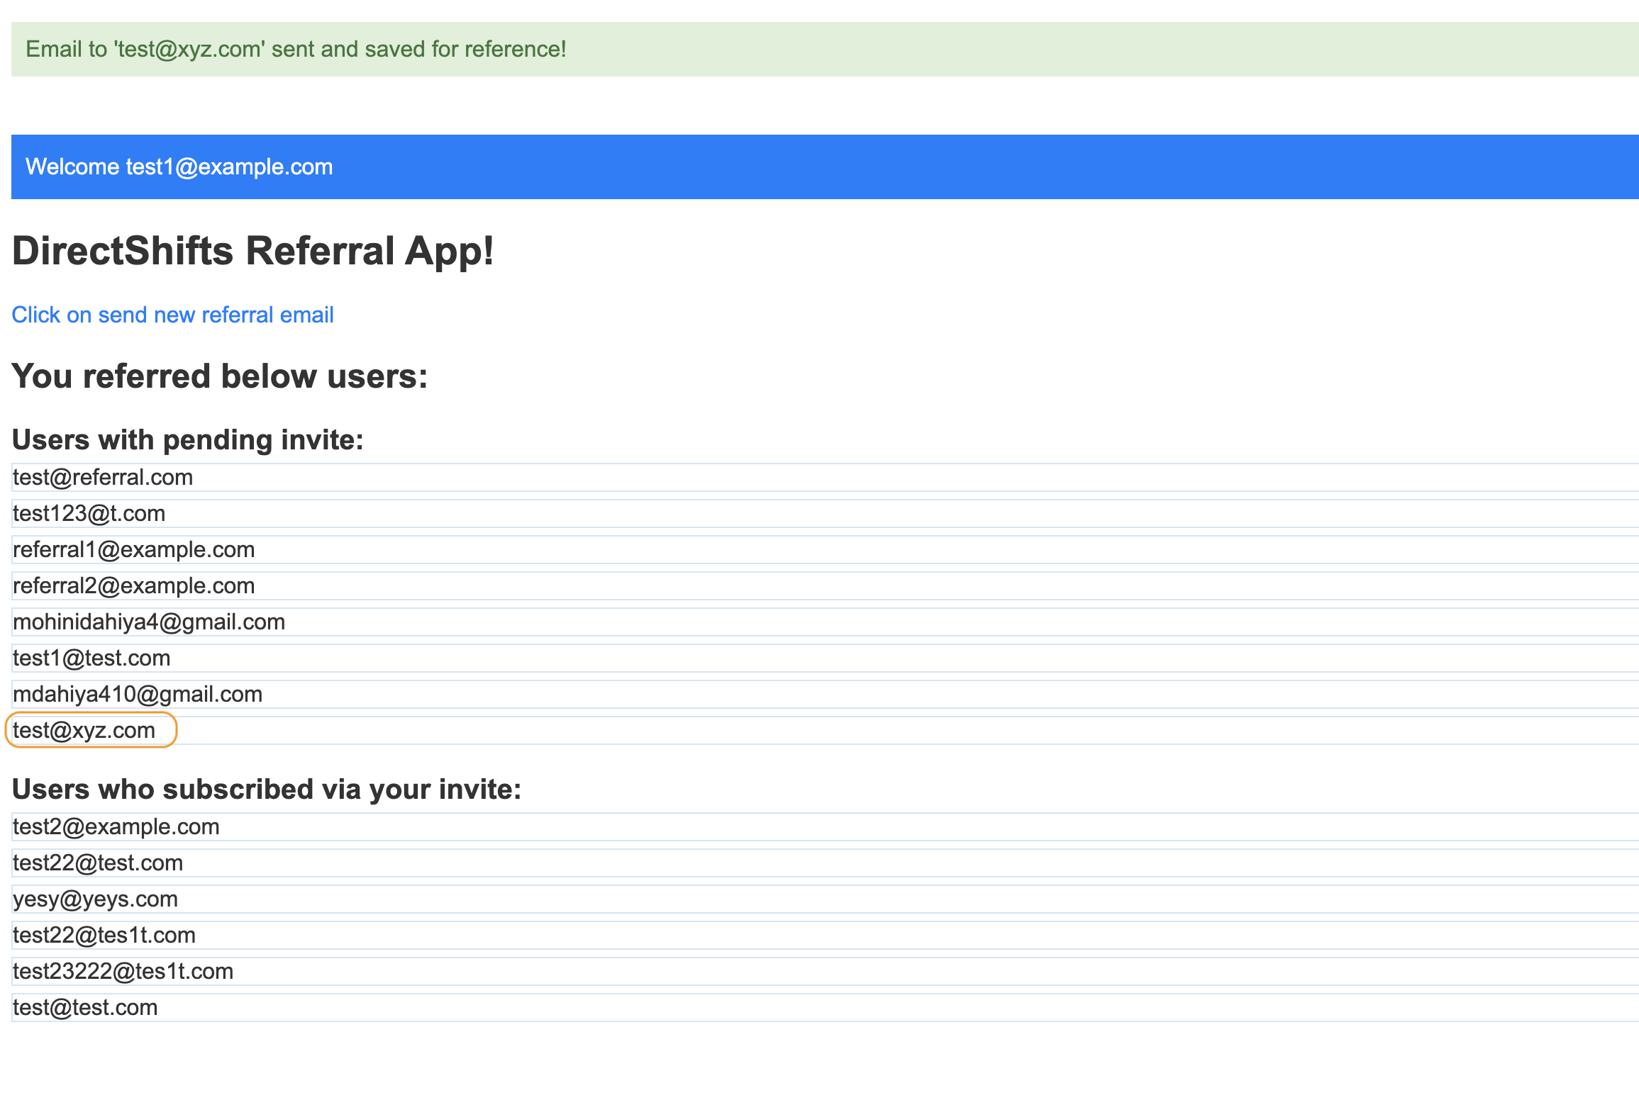Select test22@test.com subscribed user entry
This screenshot has height=1105, width=1639.
[x=97, y=863]
